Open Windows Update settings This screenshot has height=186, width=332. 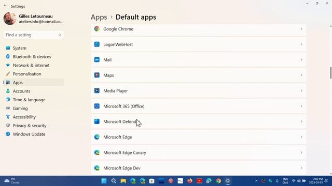pos(34,134)
